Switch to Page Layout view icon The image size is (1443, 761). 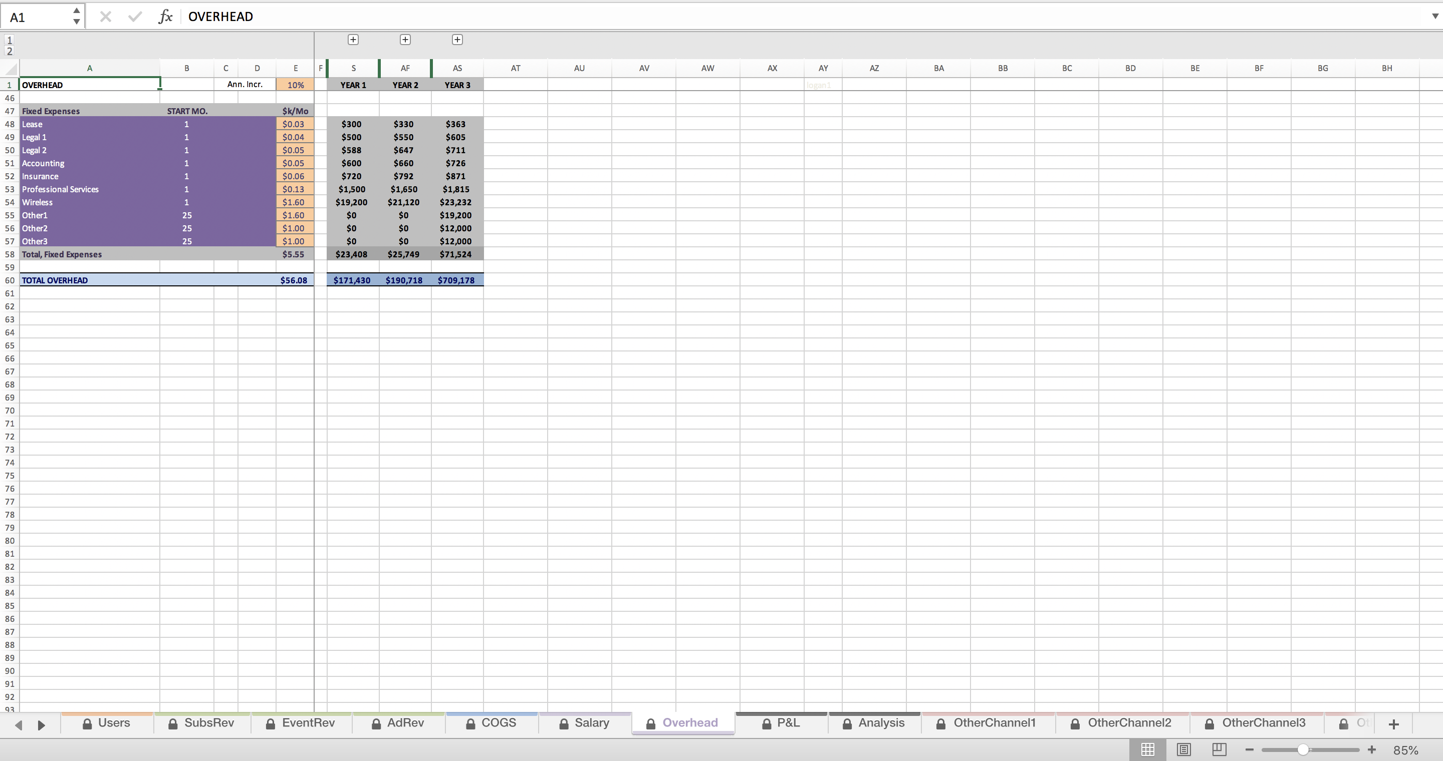1183,750
